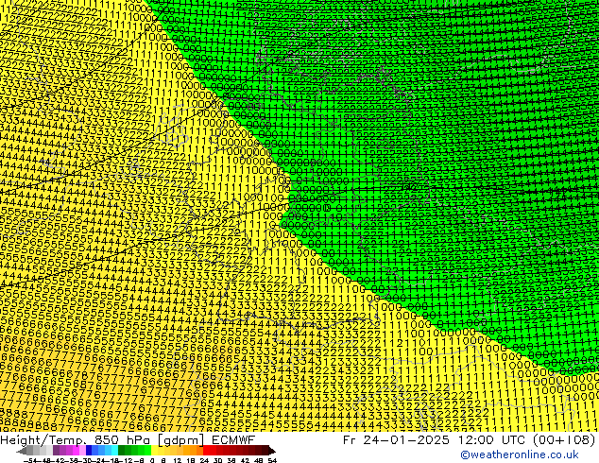
Task: Open the weatheronline.co.uk copyright link
Action: point(520,454)
